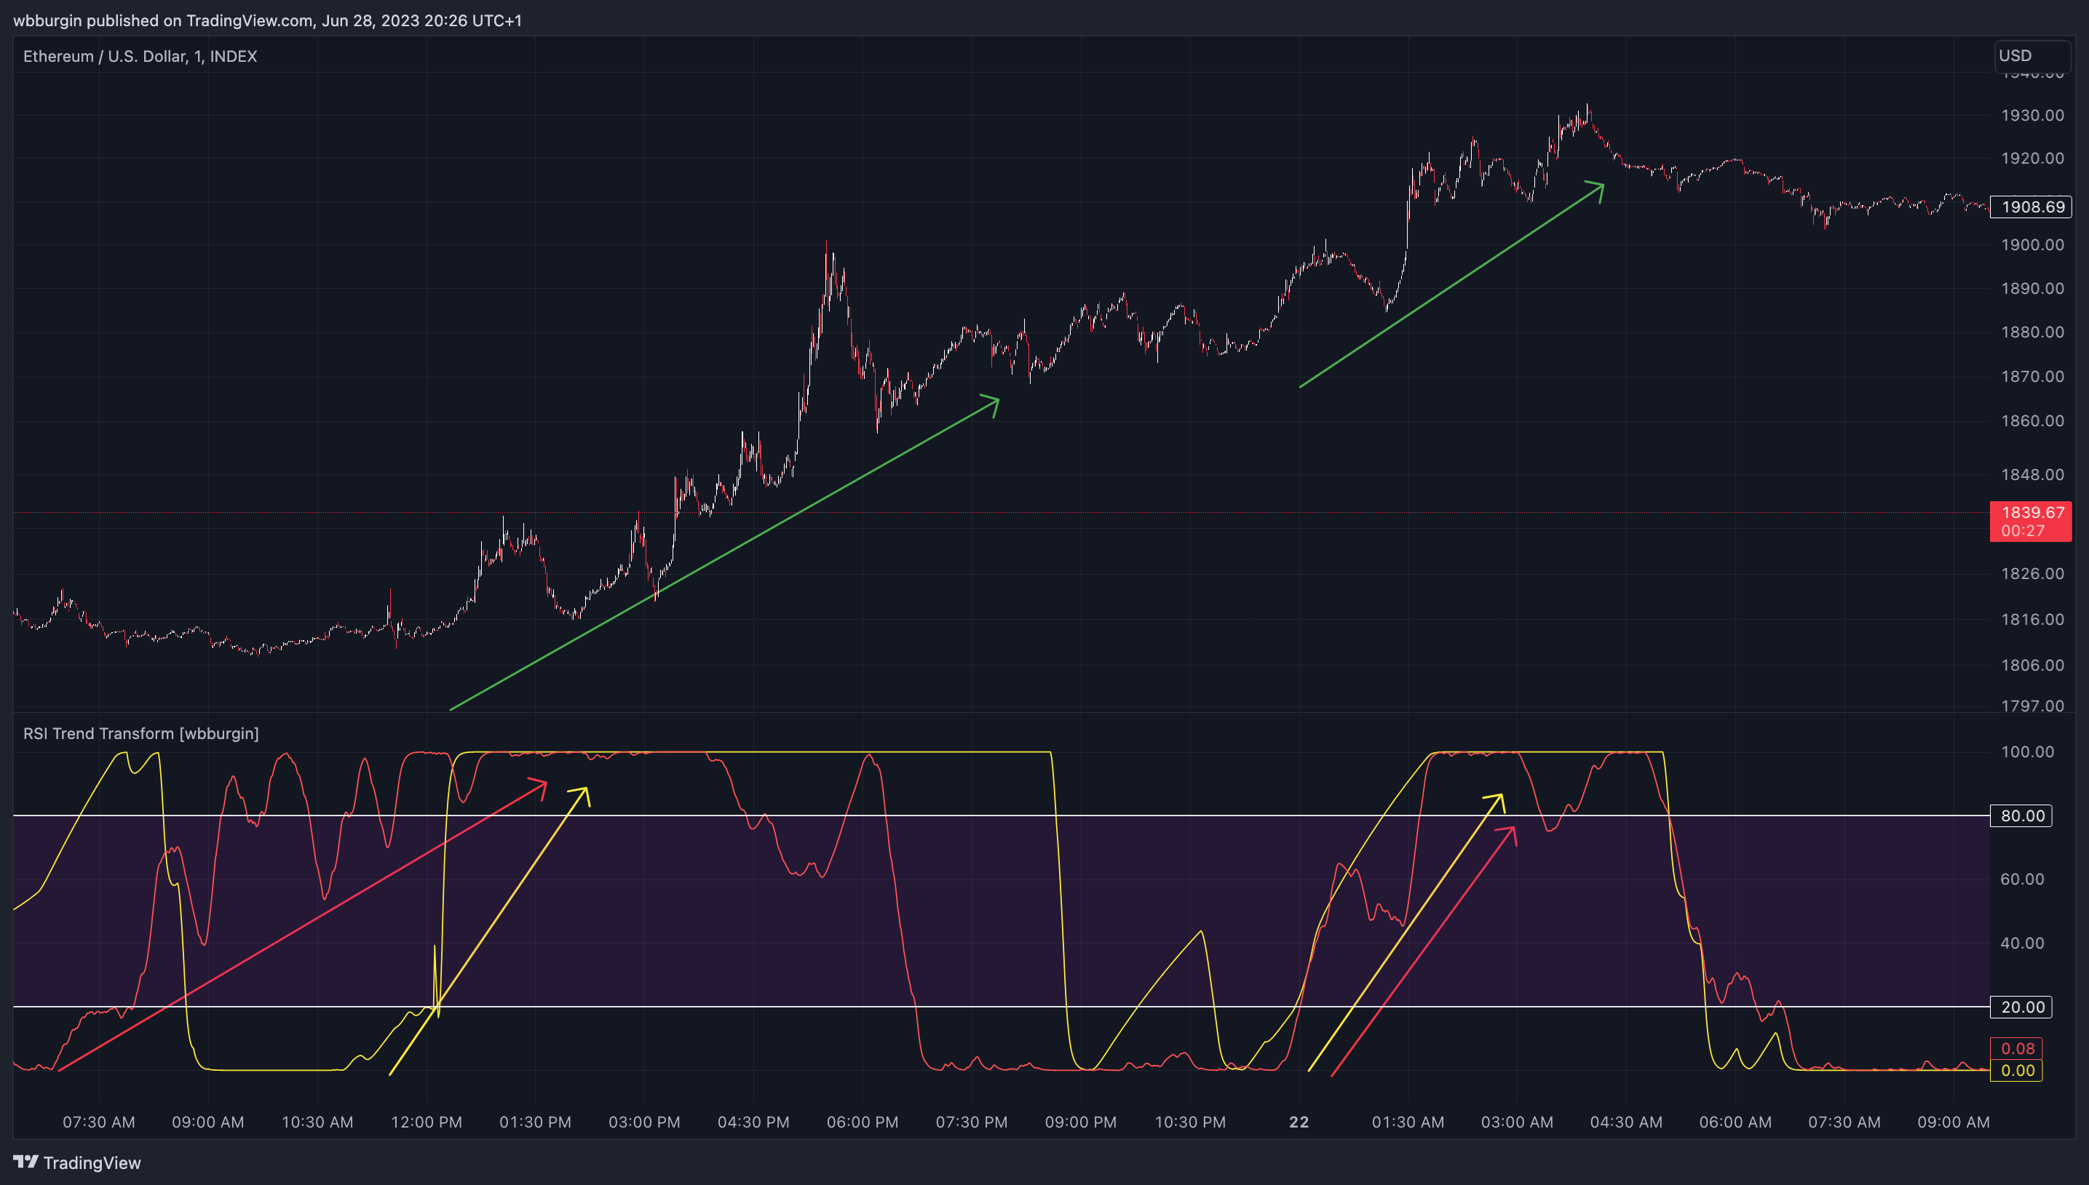Click the 40.00 indicator scale label
This screenshot has width=2089, height=1185.
2022,943
